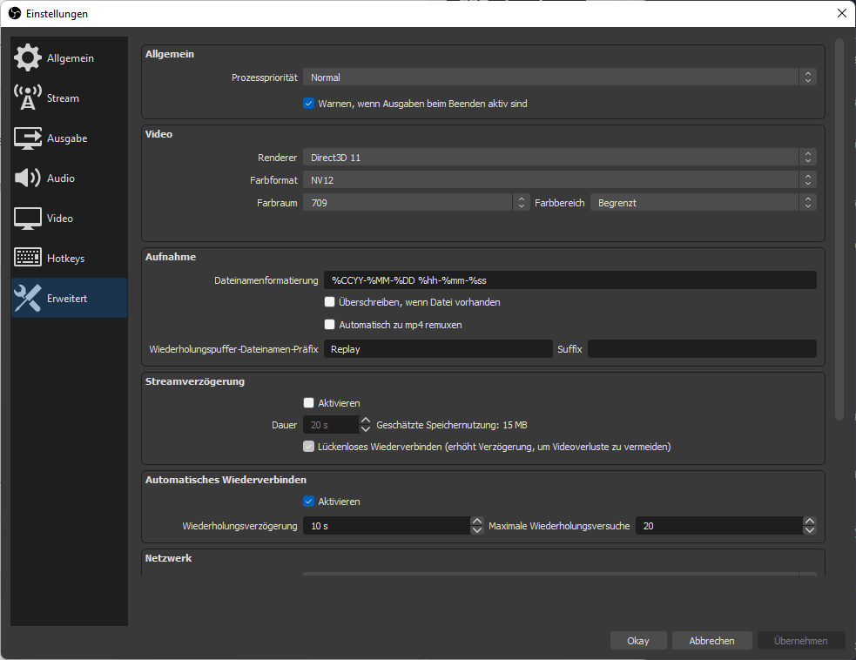Decrease Wiederholungsverzögerung with down arrow
The width and height of the screenshot is (856, 660).
477,530
